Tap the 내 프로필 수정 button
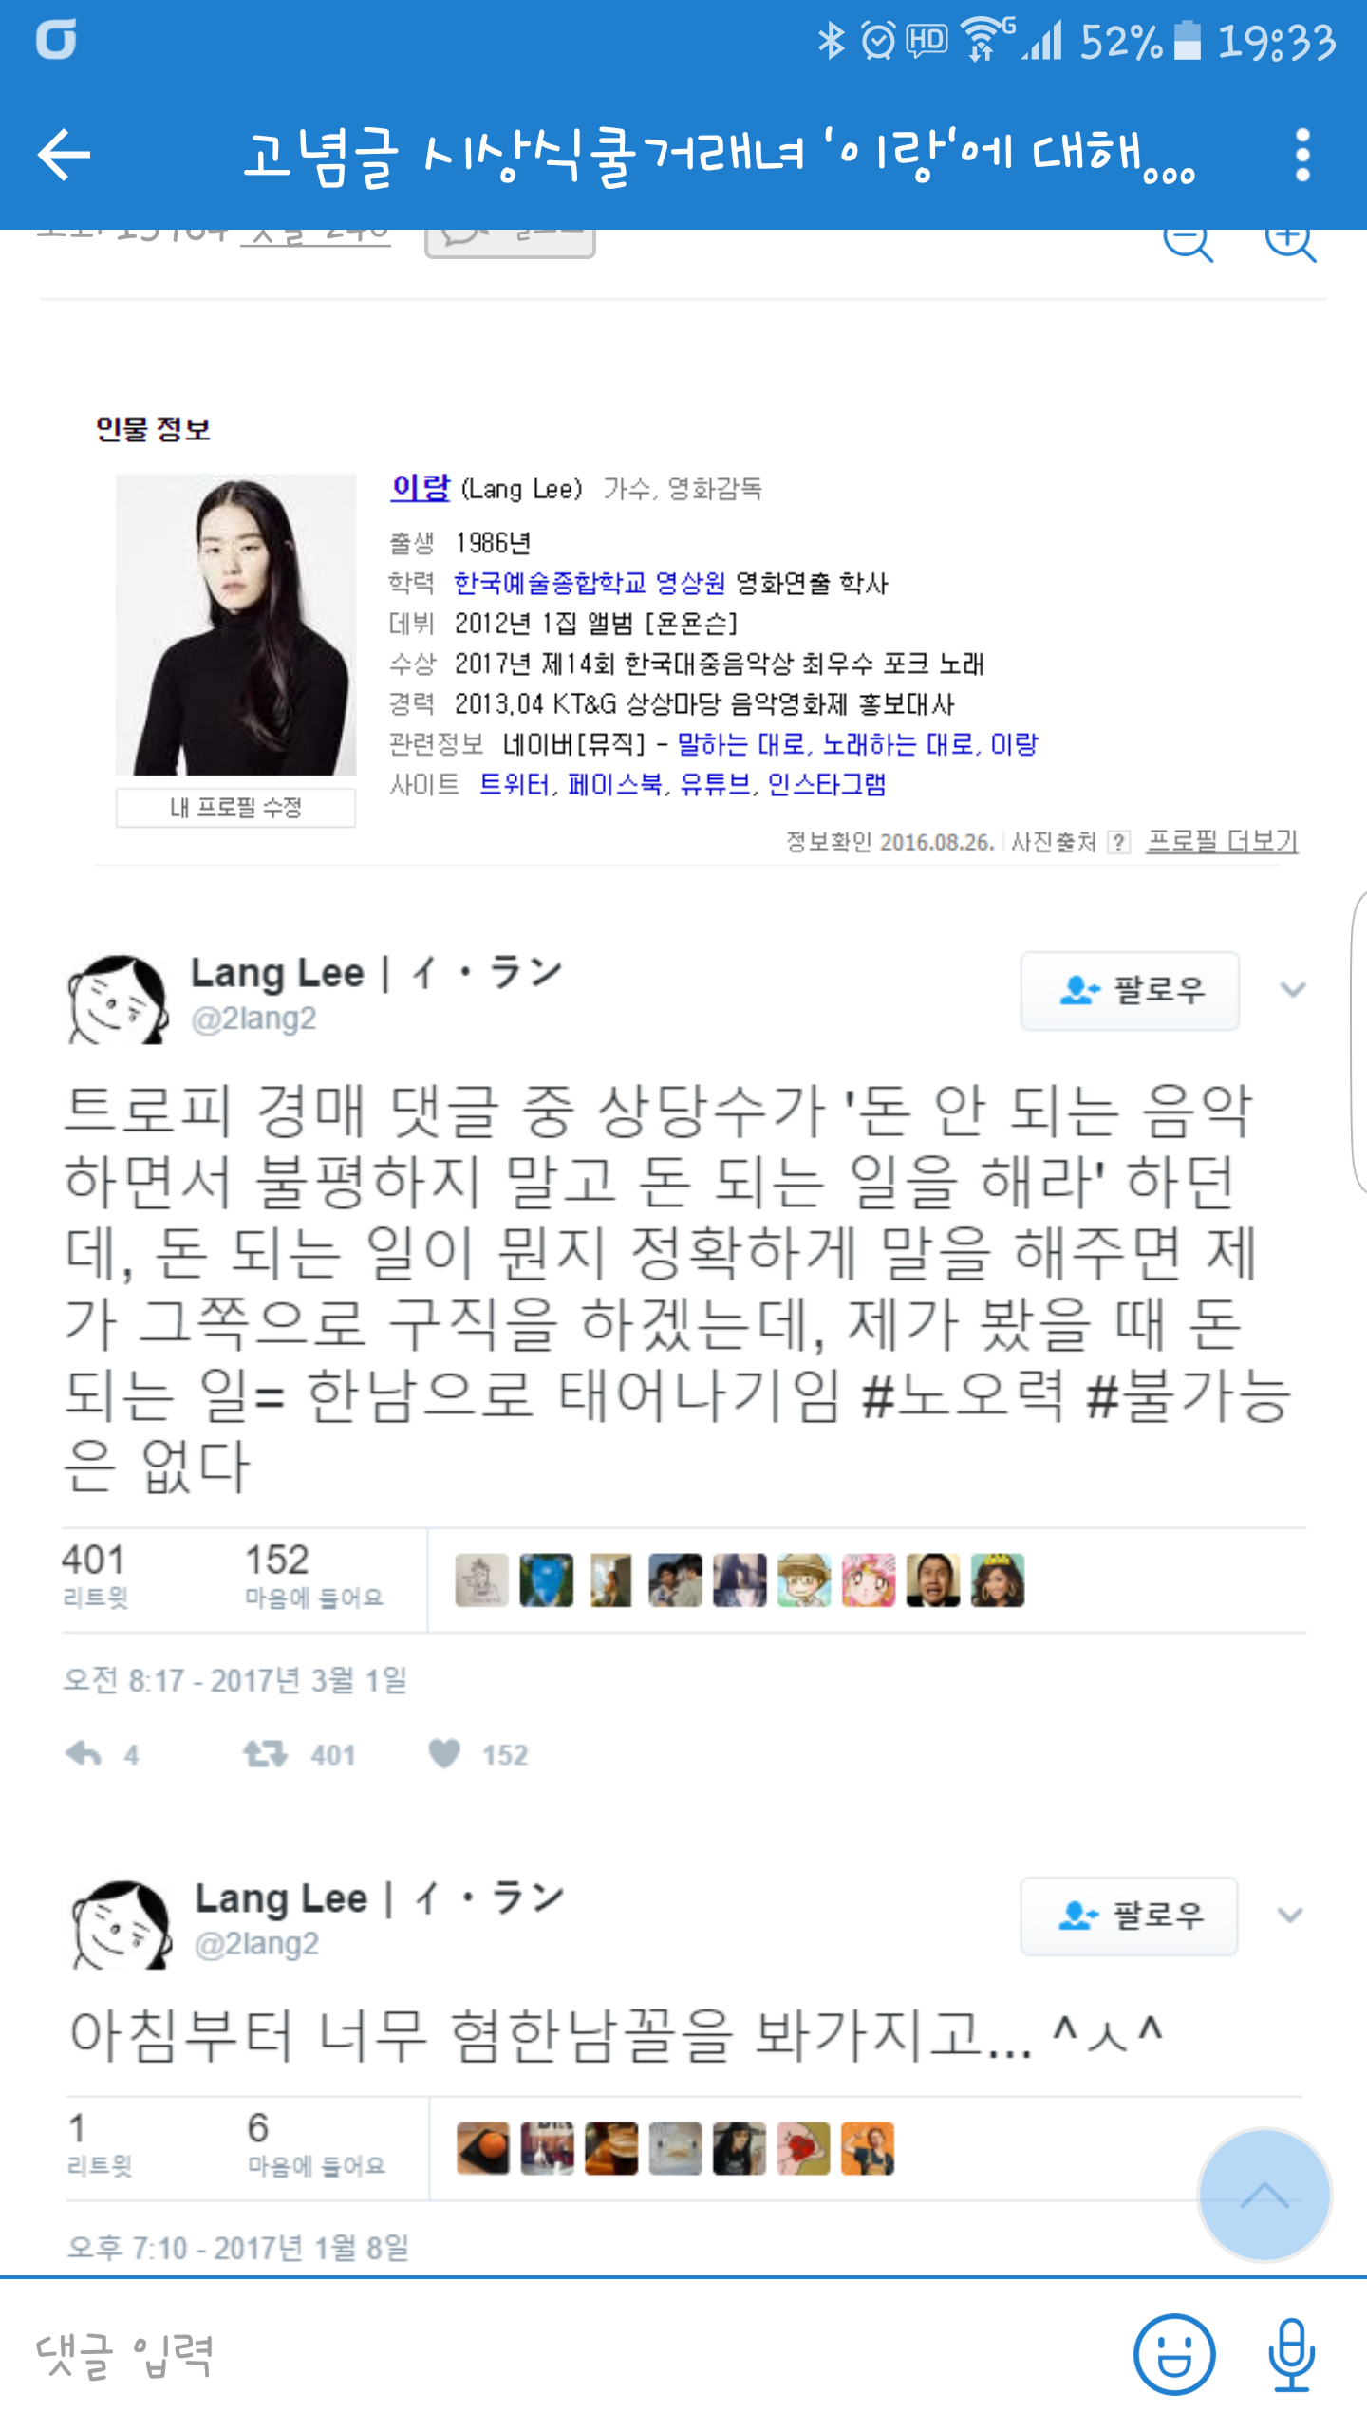The width and height of the screenshot is (1367, 2430). coord(235,808)
